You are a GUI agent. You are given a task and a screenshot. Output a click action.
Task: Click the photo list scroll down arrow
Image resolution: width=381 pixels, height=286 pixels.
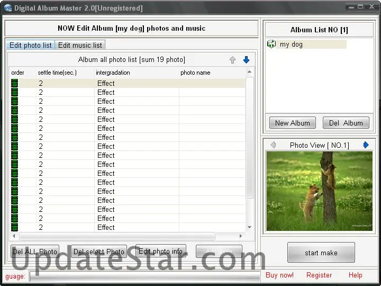coord(249,227)
